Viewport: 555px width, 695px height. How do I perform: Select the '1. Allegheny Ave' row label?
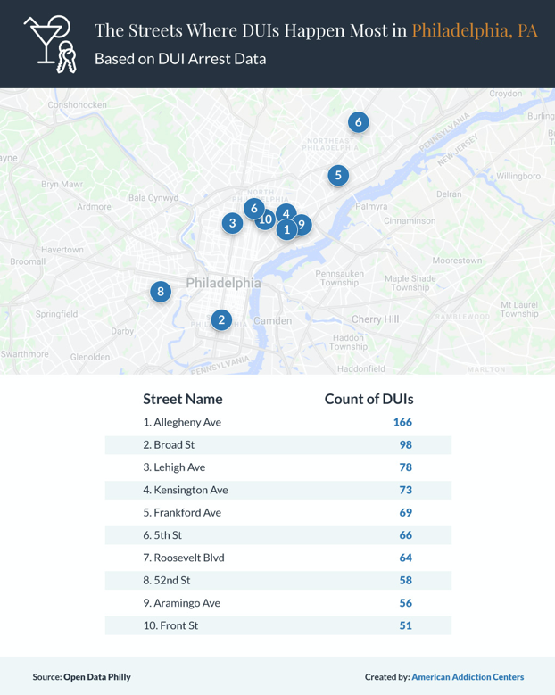point(182,422)
